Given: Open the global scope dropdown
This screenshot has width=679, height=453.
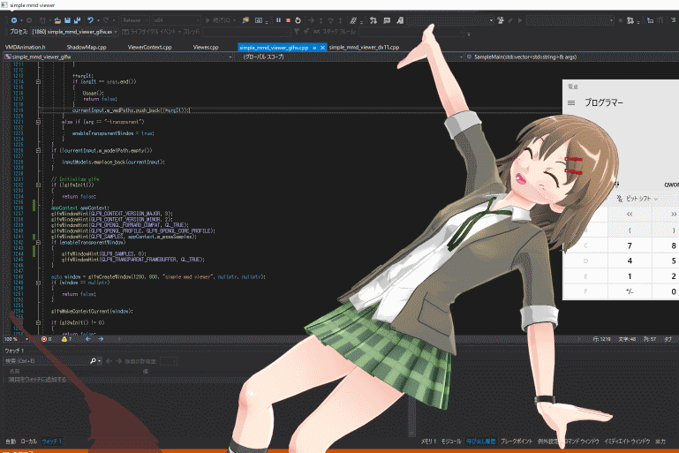Looking at the screenshot, I should [x=349, y=57].
